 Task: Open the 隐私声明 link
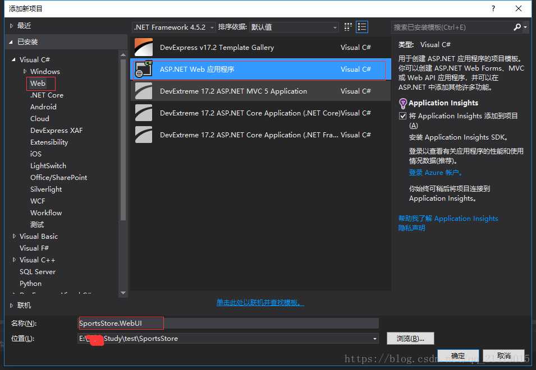coord(411,228)
